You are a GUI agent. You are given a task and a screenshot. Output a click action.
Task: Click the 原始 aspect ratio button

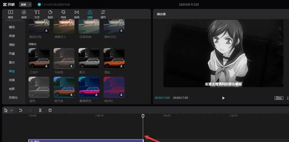(279, 98)
